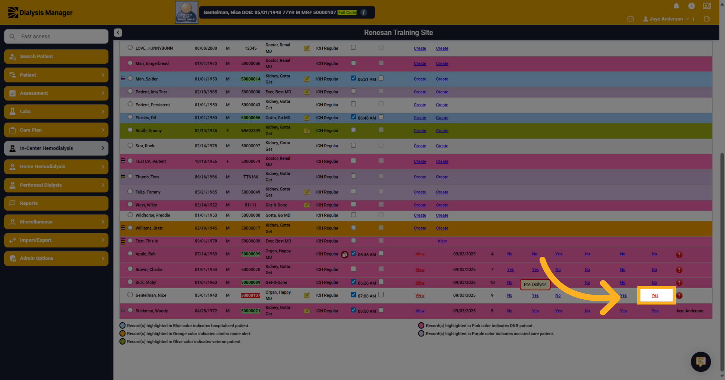
Task: Click the red alert icon in Apple, Bob row
Action: (679, 255)
